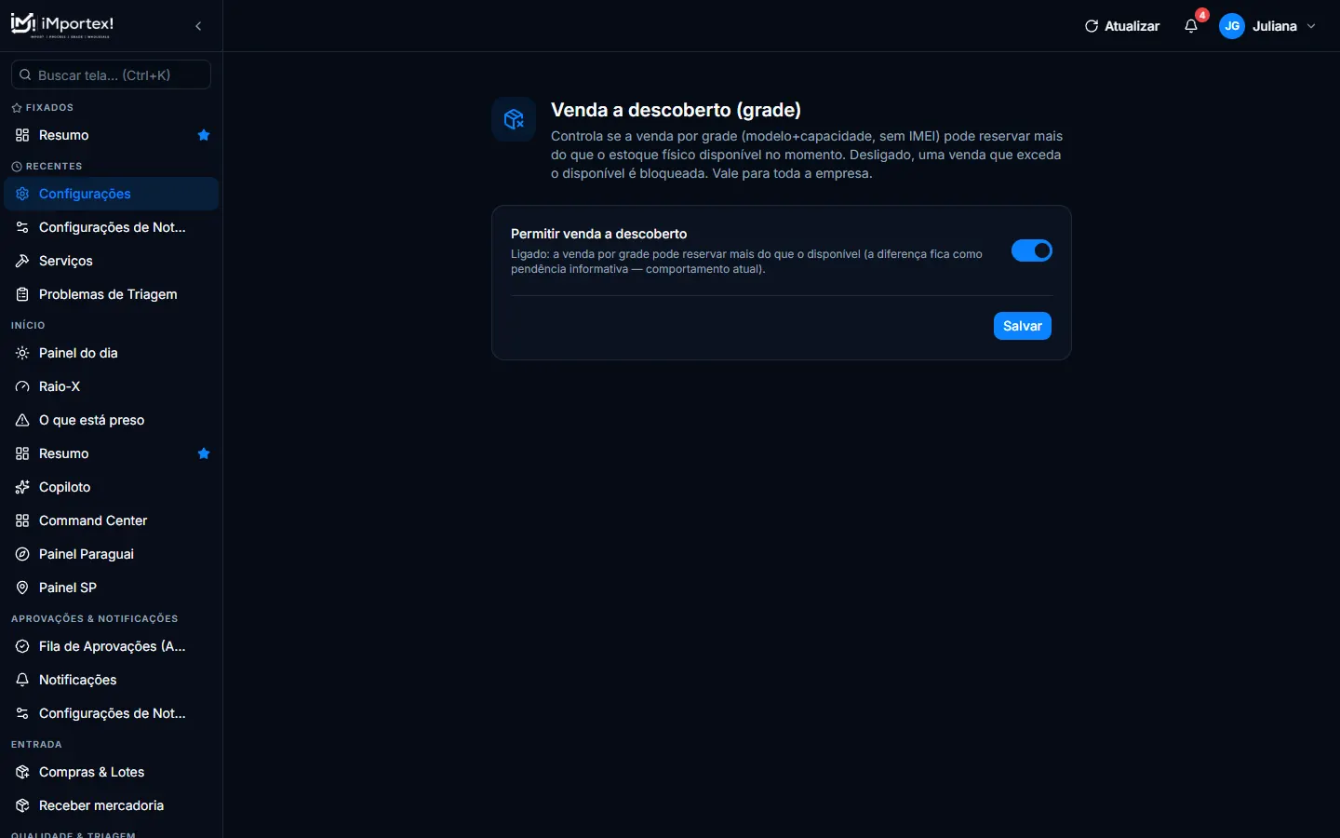Screen dimensions: 1340x838
Task: Collapse the sidebar with the chevron
Action: click(x=198, y=26)
